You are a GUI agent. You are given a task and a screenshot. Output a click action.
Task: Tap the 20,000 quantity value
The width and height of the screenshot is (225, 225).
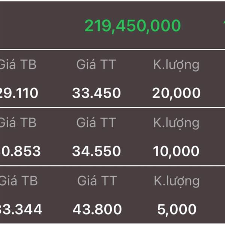[176, 93]
